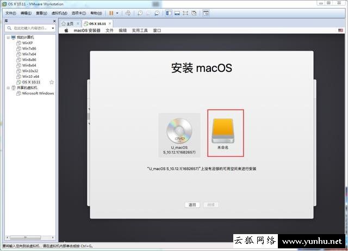The image size is (348, 251).
Task: Close the OS X 10.11 tab
Action: tap(110, 23)
